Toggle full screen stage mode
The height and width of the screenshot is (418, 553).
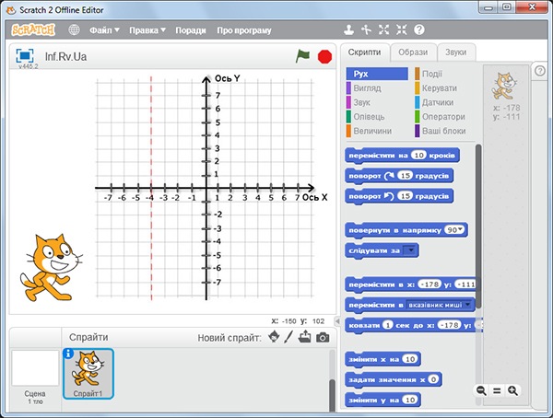pyautogui.click(x=25, y=56)
